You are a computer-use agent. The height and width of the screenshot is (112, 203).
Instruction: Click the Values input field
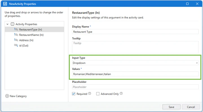[x=135, y=74]
